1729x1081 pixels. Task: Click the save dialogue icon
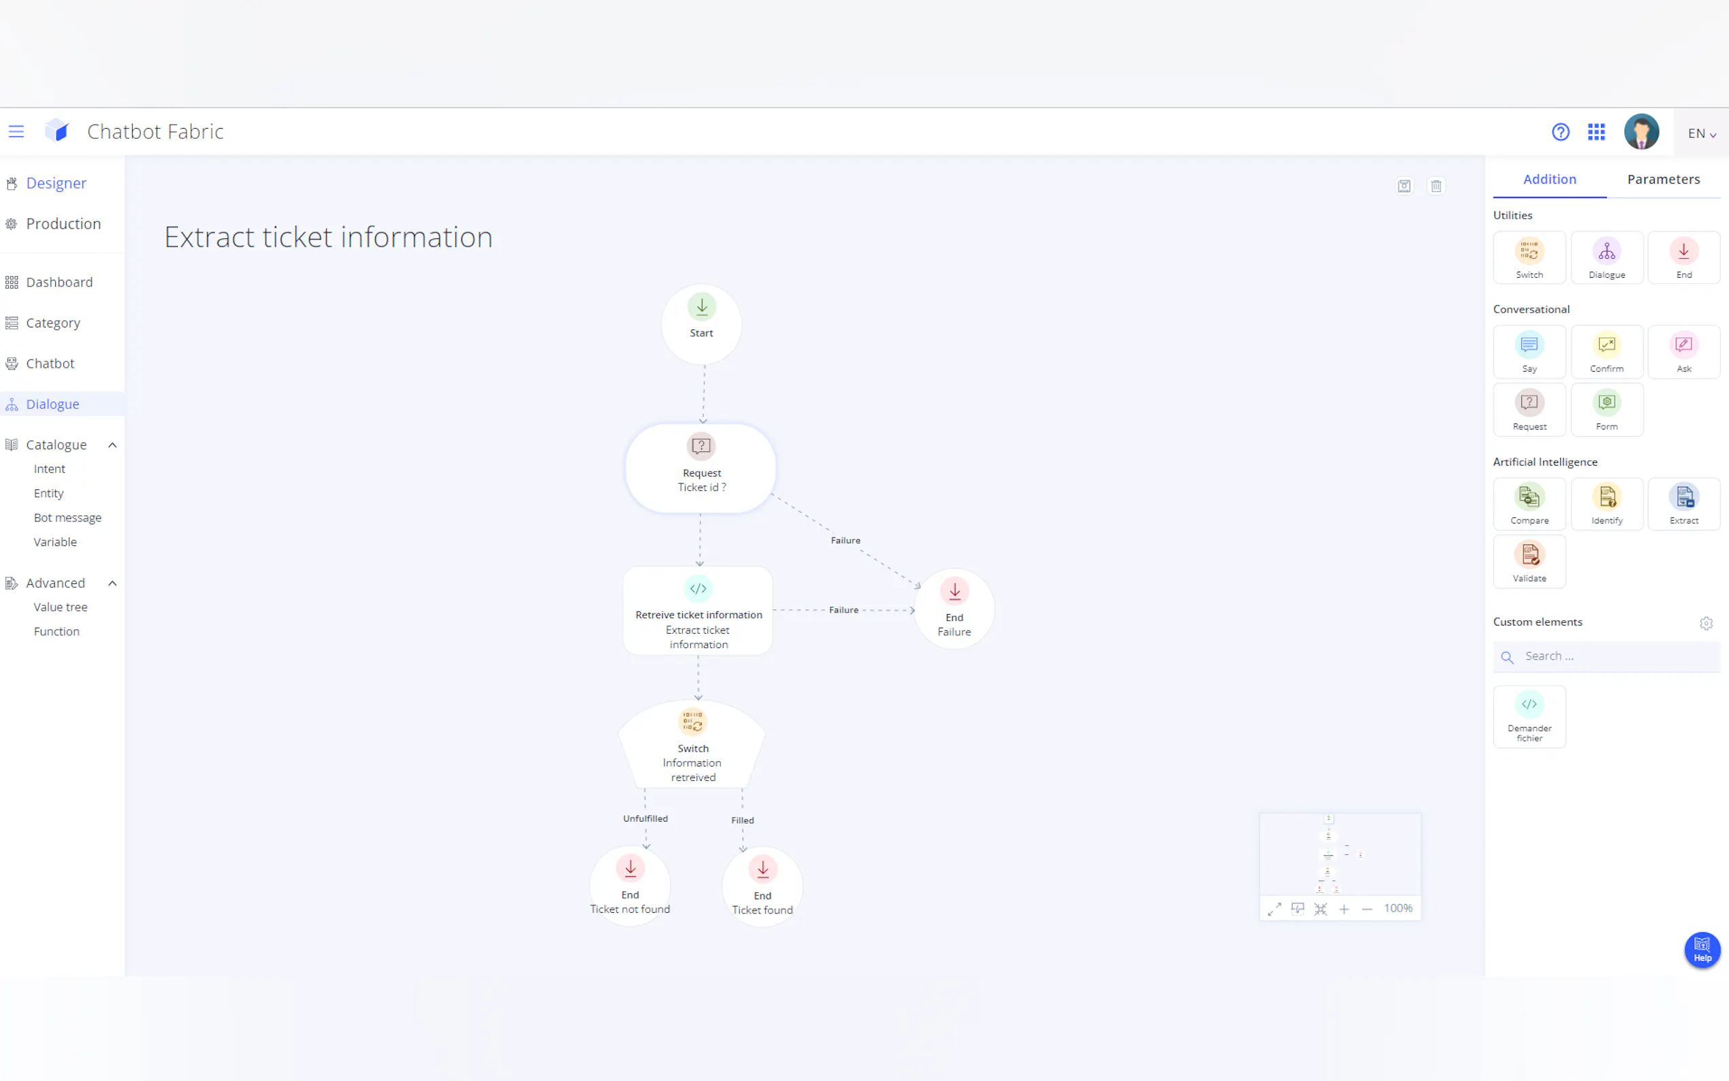coord(1404,186)
